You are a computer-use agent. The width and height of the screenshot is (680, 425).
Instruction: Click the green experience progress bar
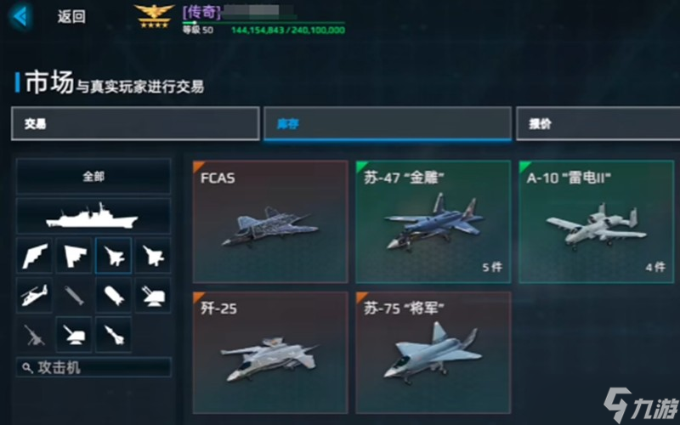[x=263, y=23]
